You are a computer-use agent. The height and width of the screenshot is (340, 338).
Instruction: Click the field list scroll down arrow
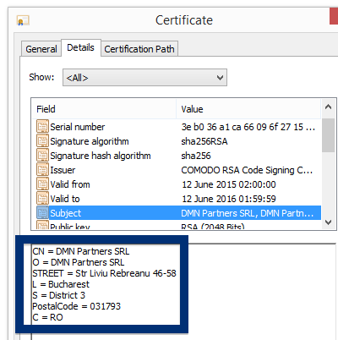click(328, 222)
